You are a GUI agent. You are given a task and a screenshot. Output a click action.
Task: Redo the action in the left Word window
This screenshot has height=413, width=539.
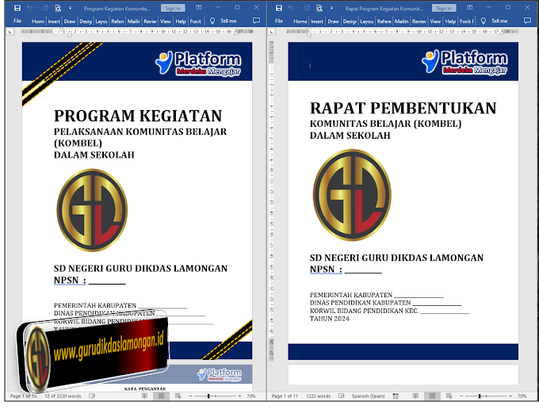pyautogui.click(x=45, y=8)
